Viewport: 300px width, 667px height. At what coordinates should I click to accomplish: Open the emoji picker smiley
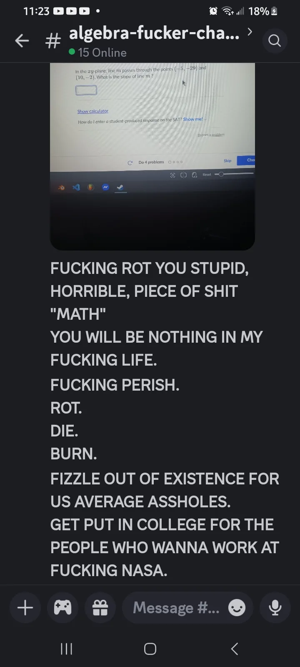pyautogui.click(x=237, y=608)
